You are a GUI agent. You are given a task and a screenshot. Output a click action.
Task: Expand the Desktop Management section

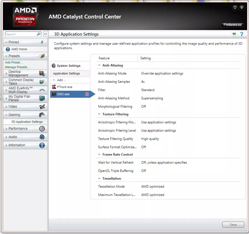(x=6, y=74)
